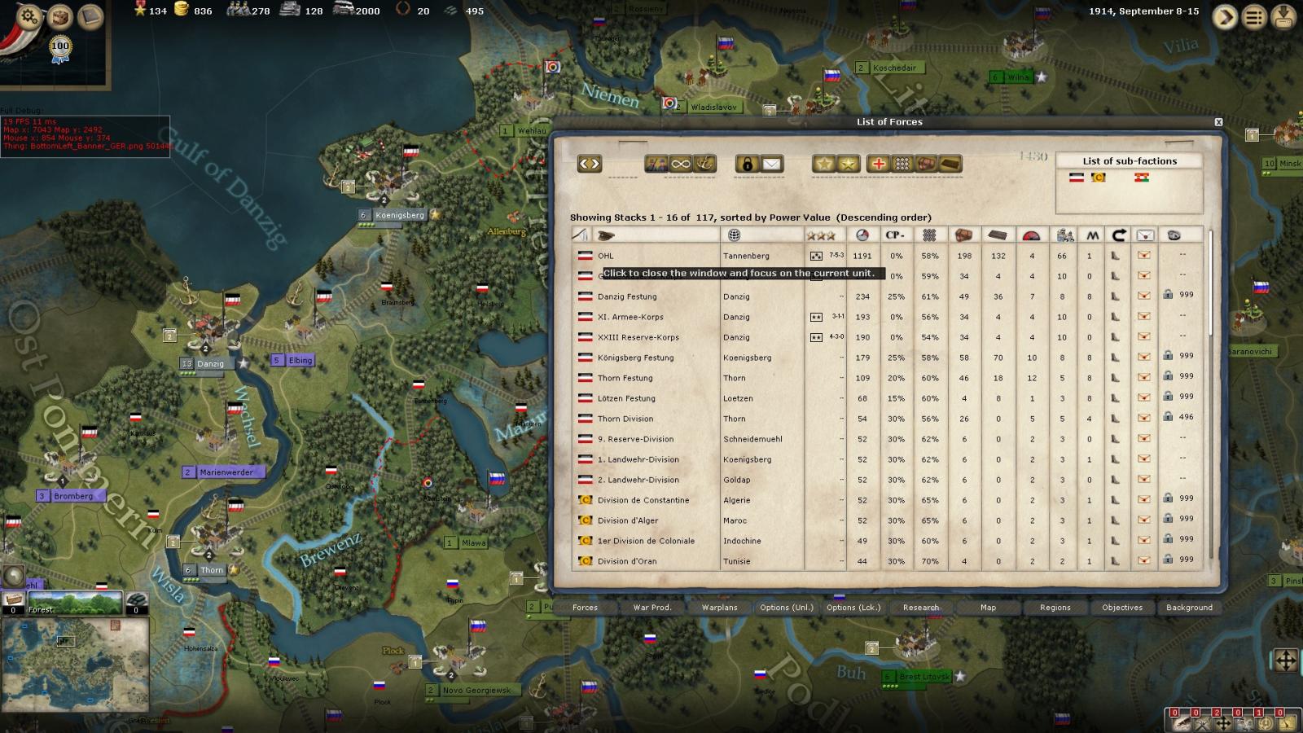The width and height of the screenshot is (1303, 733).
Task: Select the Danzig Festung stack row
Action: point(627,296)
